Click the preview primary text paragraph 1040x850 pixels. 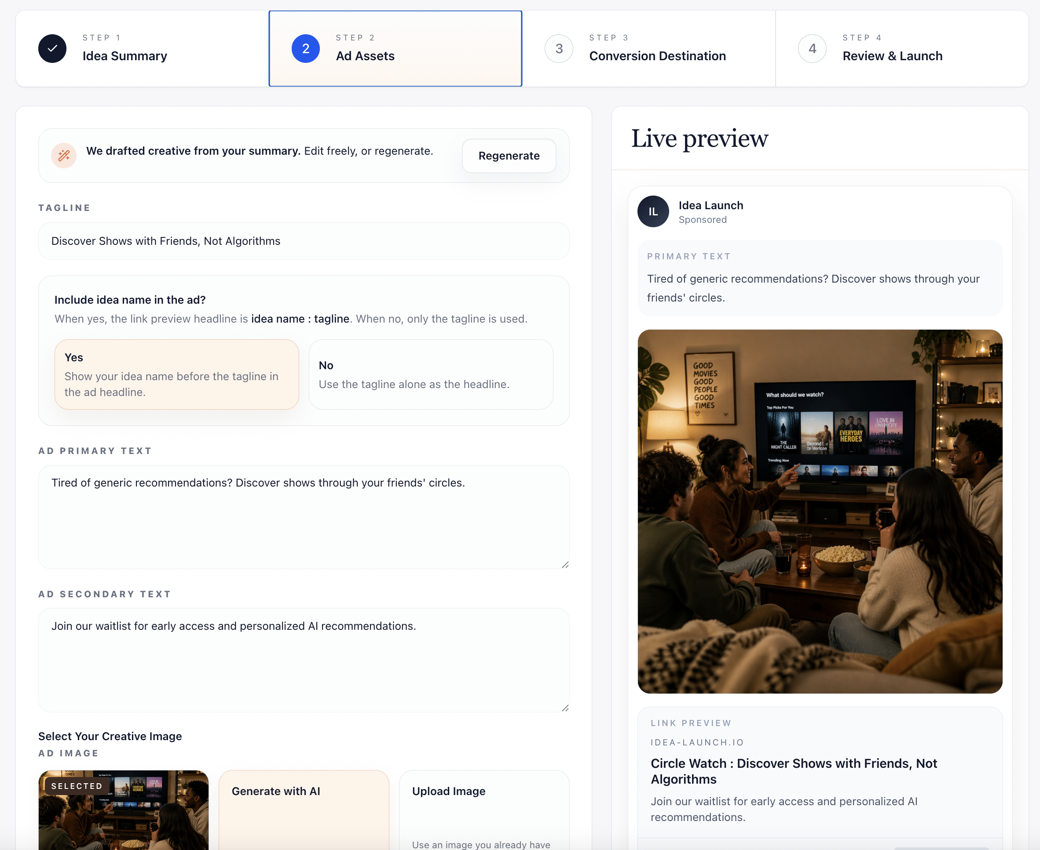coord(813,288)
